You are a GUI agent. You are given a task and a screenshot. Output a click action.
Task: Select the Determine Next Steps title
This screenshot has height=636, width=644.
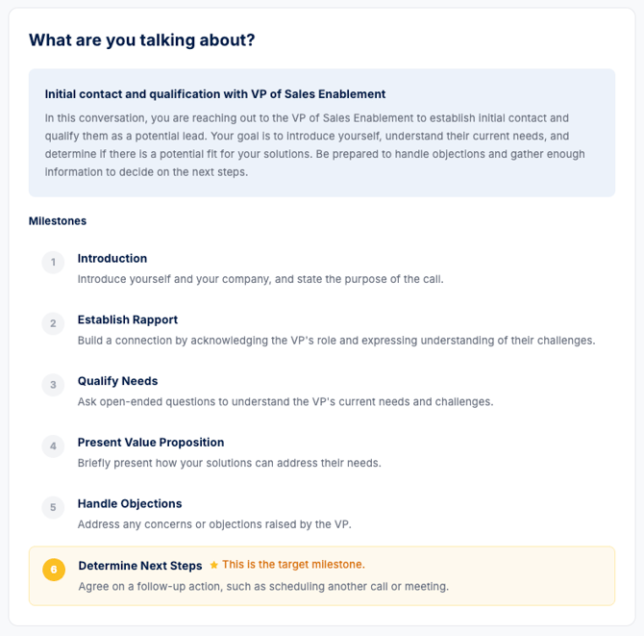click(140, 566)
